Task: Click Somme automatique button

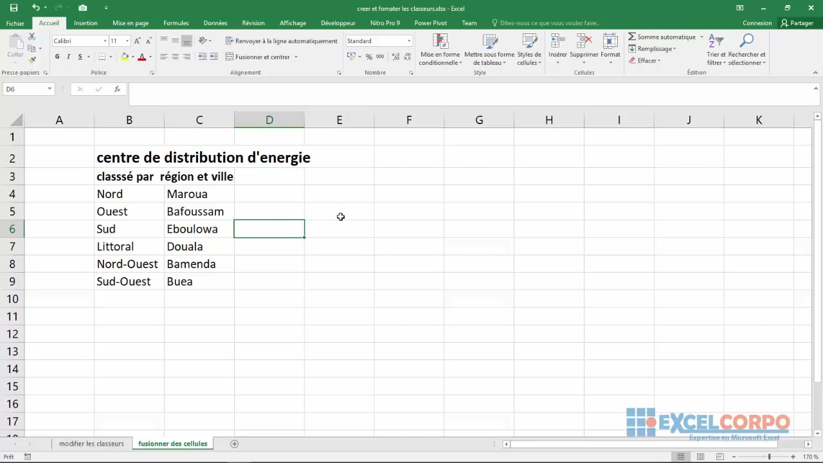Action: tap(662, 37)
